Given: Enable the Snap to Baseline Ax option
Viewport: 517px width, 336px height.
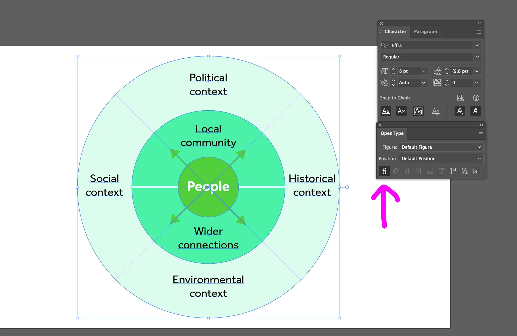Looking at the screenshot, I should (x=386, y=111).
